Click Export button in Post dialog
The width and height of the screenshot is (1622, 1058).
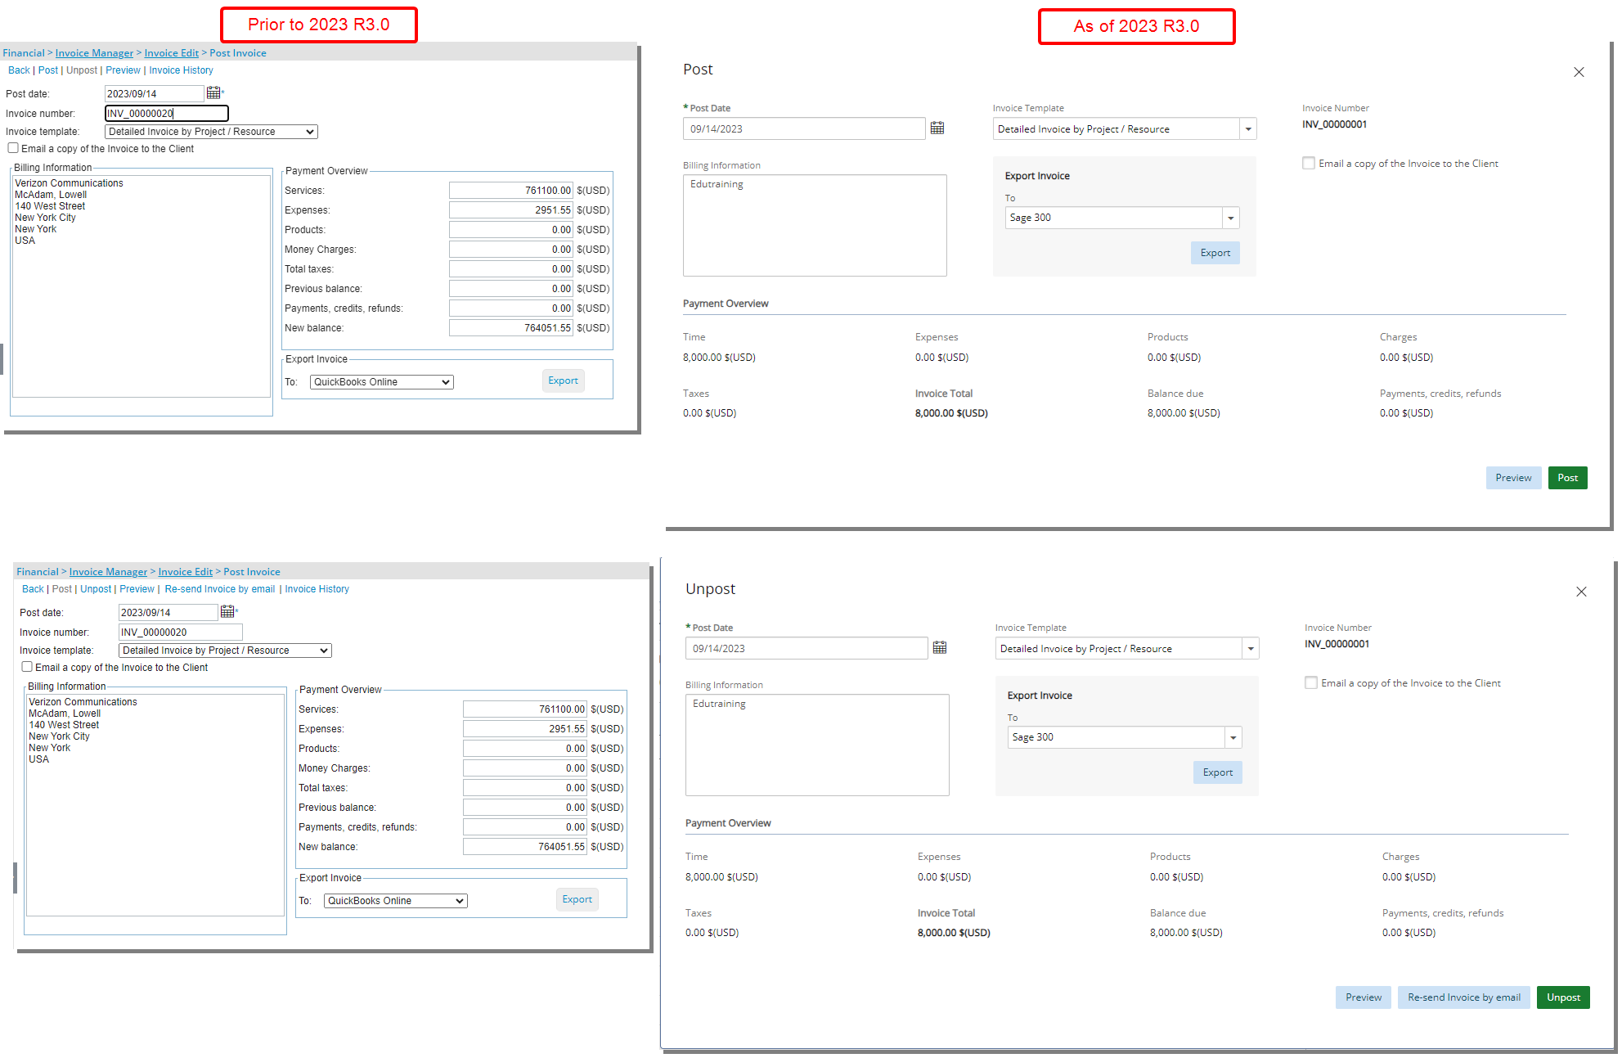[x=1215, y=253]
